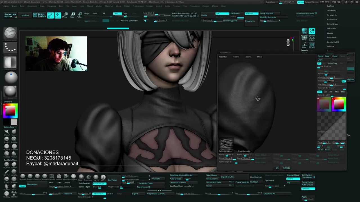This screenshot has height=202, width=360.
Task: Select the SK_Clay brush
Action: pos(7,194)
